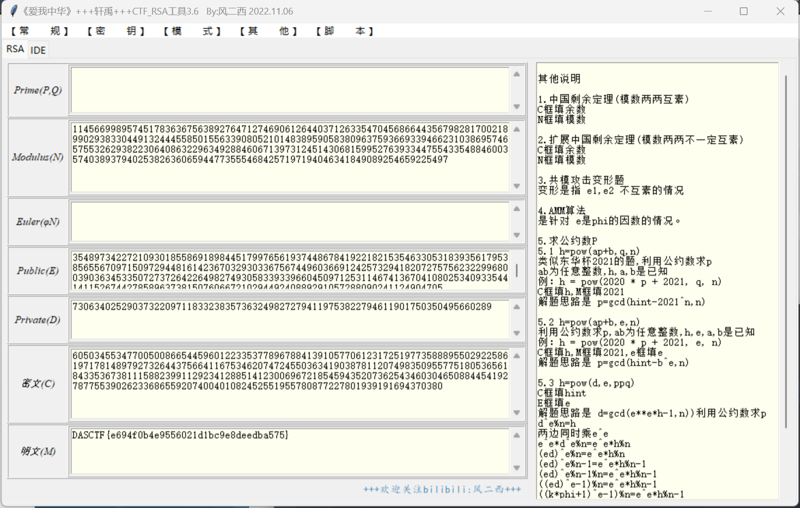Viewport: 800px width, 508px height.
Task: Open the 【脚 本】 menu
Action: coord(344,31)
